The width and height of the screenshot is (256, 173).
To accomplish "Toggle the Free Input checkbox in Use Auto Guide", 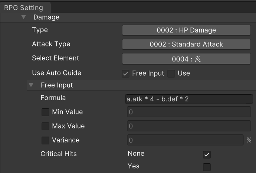I will pyautogui.click(x=125, y=74).
